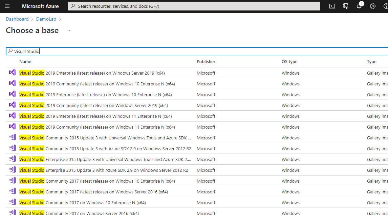The width and height of the screenshot is (388, 215).
Task: Click into the Visual Studio base filter field
Action: (x=197, y=51)
